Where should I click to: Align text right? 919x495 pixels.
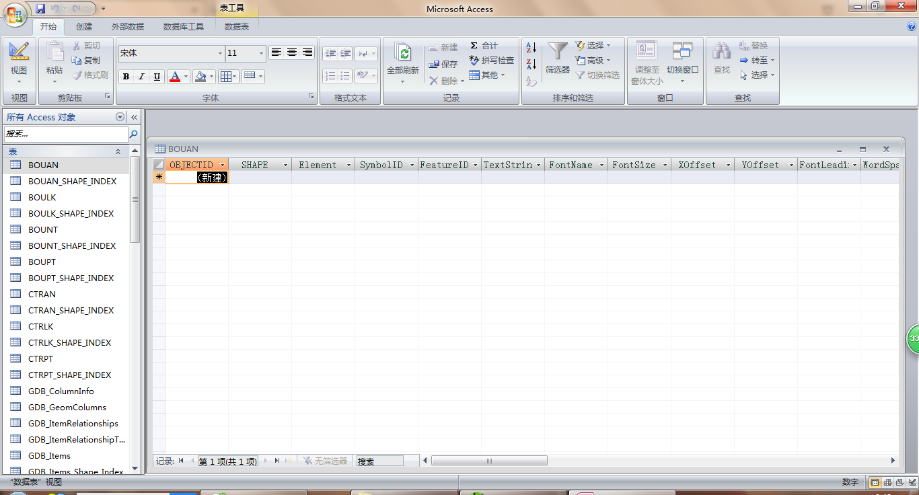coord(307,52)
